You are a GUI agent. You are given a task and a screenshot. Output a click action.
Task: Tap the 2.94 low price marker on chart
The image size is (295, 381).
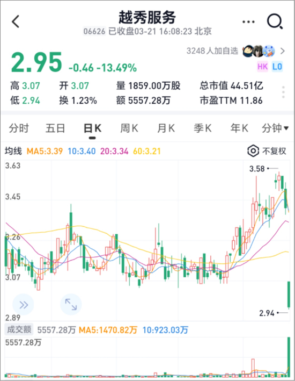(267, 313)
